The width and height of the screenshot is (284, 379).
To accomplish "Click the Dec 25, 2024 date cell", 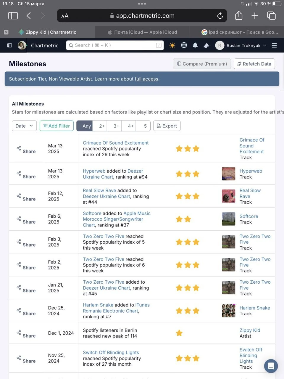I will click(x=57, y=311).
